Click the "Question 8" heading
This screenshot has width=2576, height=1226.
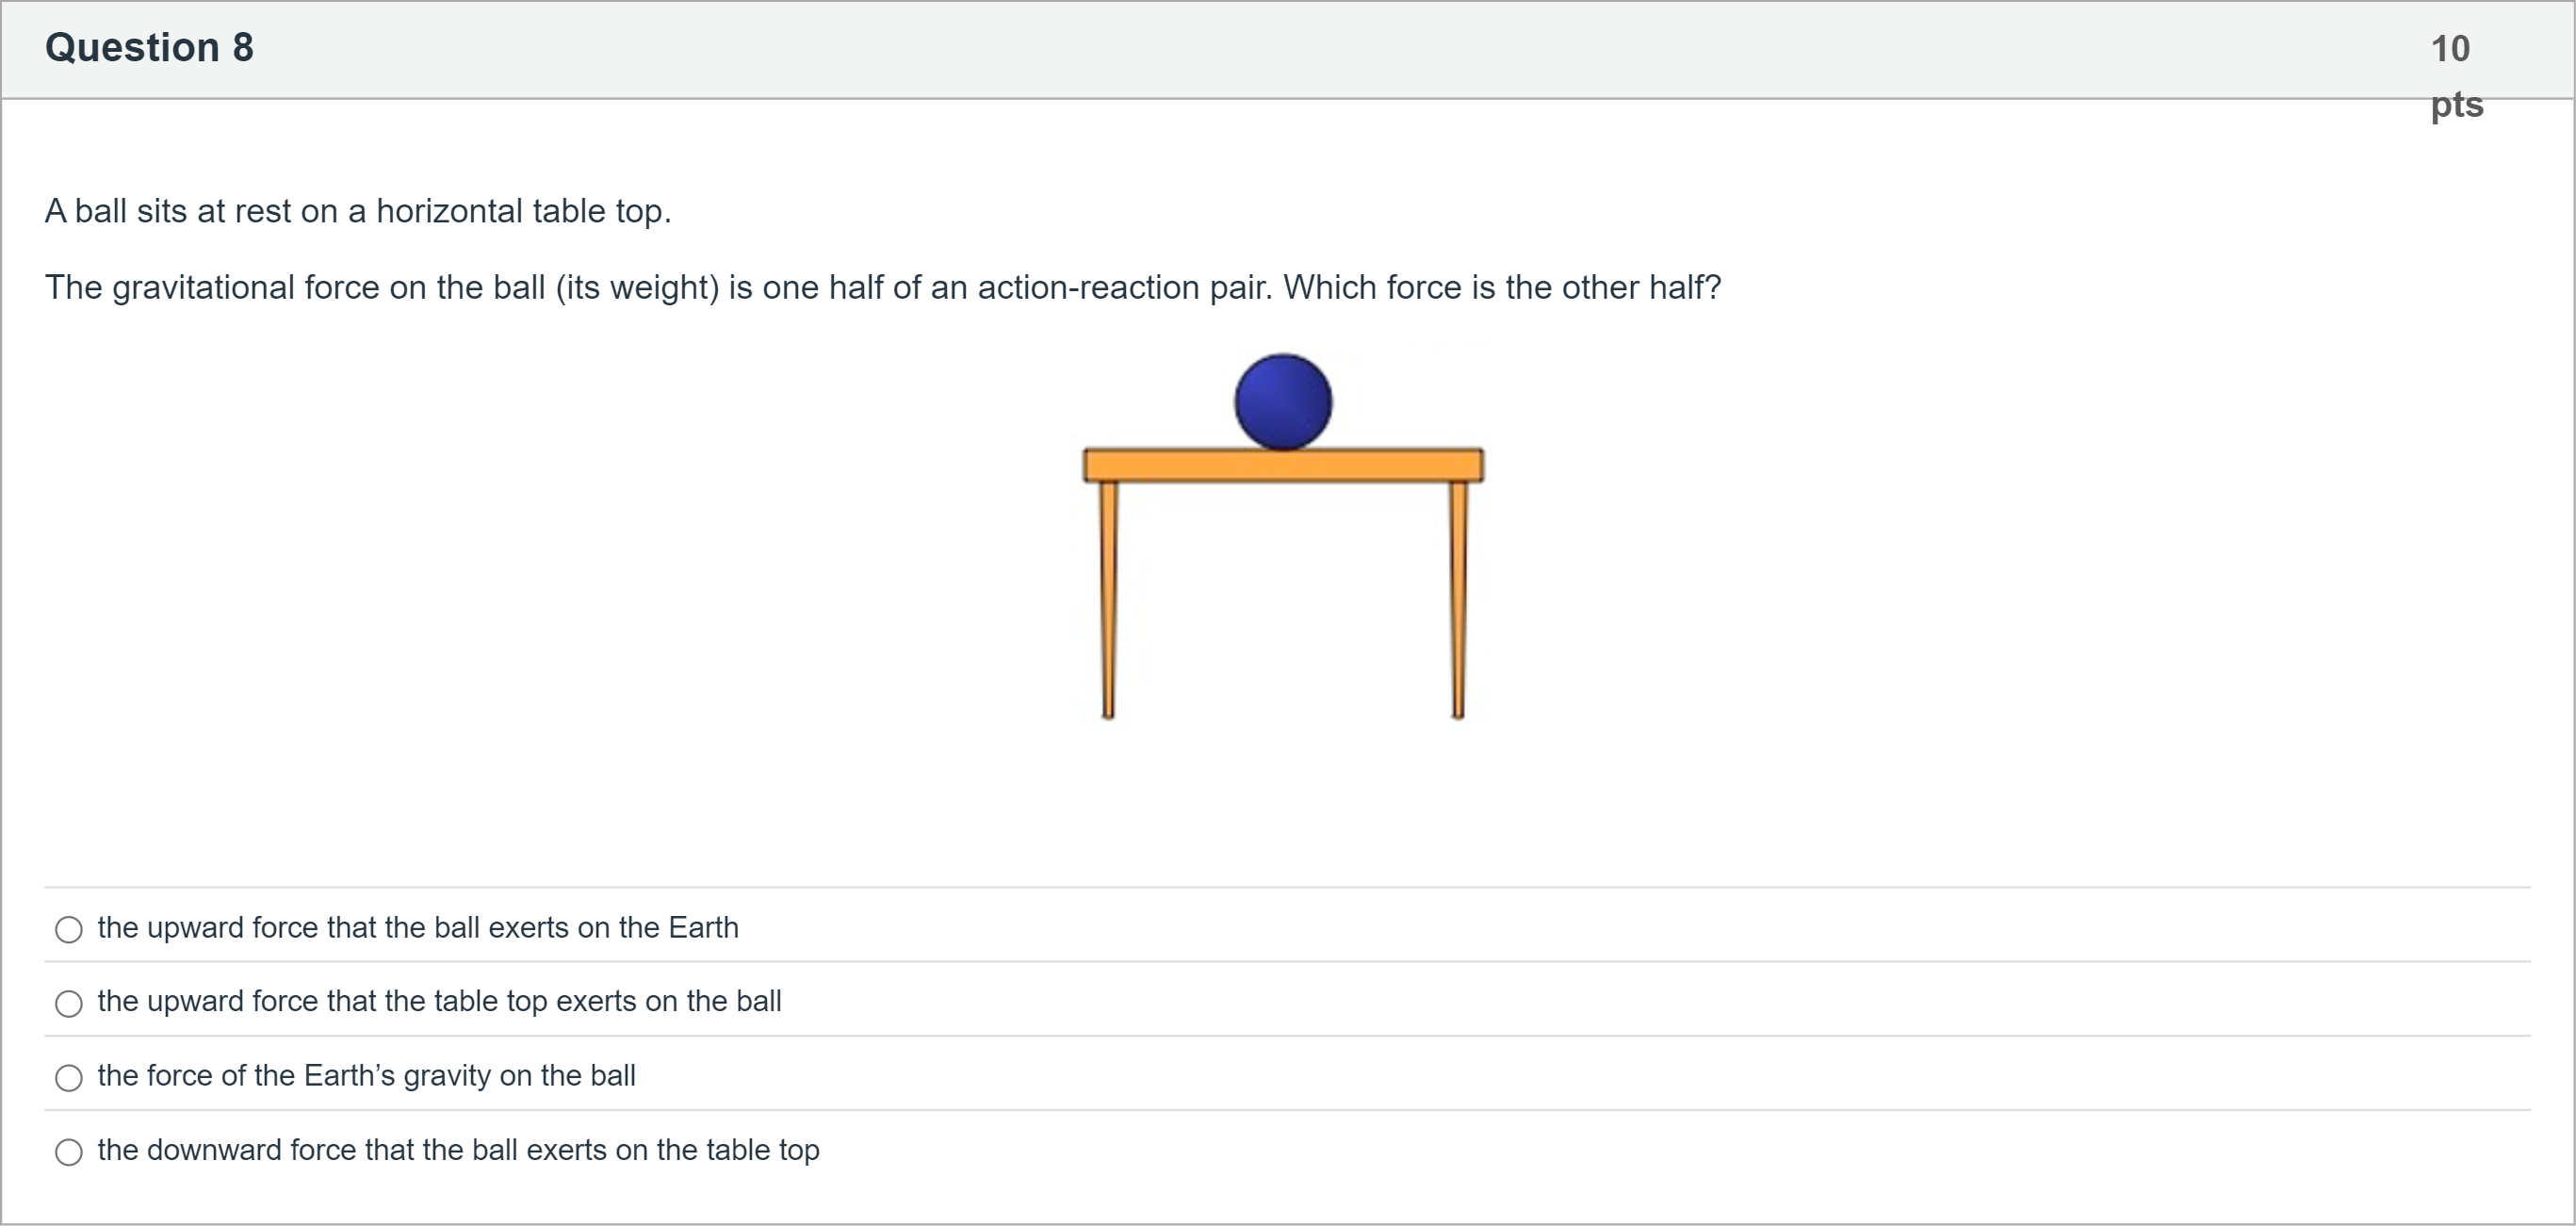point(149,48)
